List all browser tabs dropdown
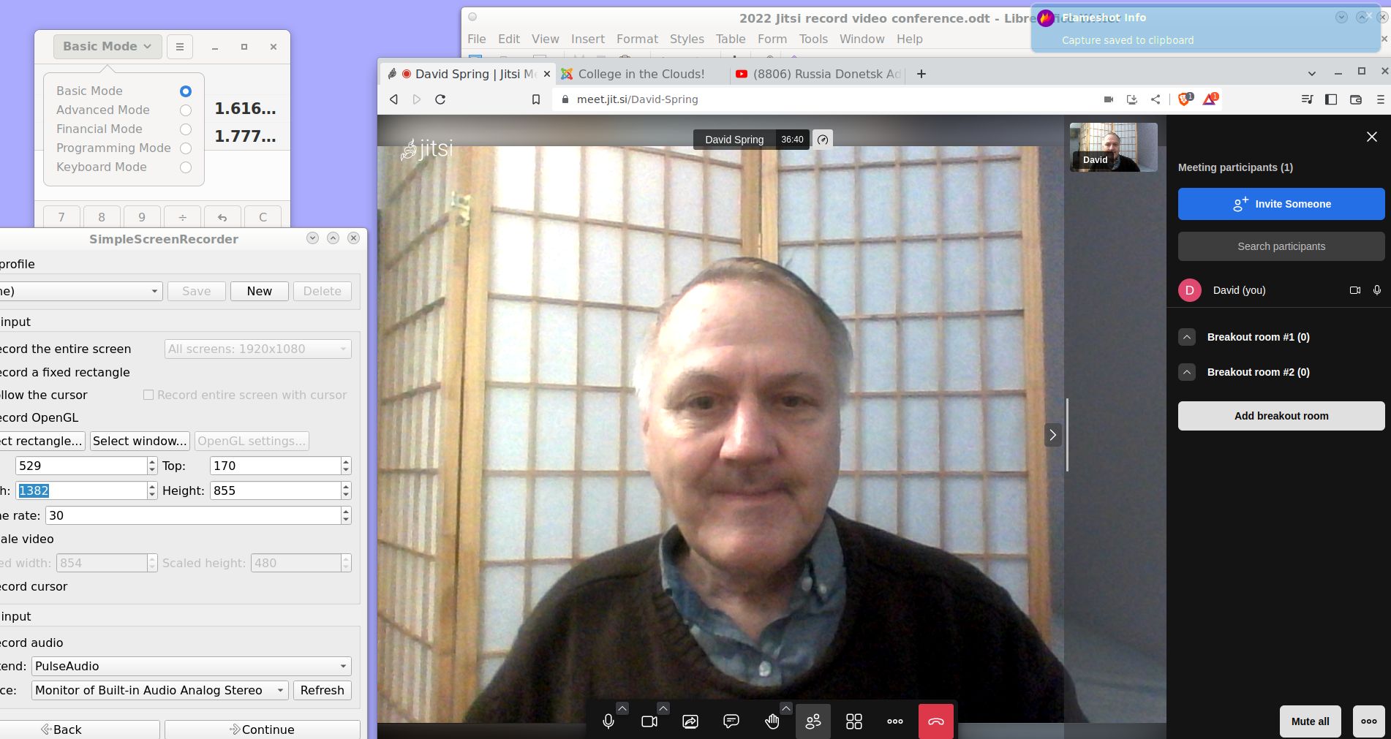This screenshot has height=739, width=1391. tap(1312, 74)
